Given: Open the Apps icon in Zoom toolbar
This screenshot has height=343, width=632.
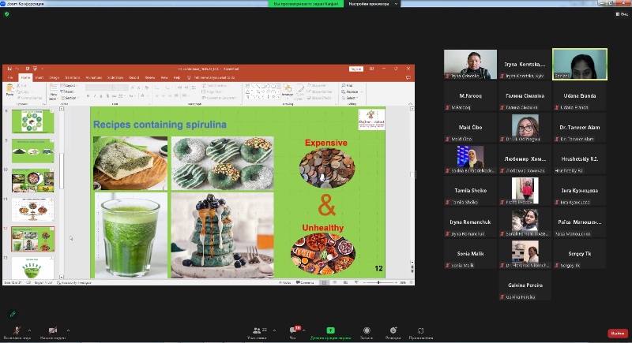Looking at the screenshot, I should click(x=420, y=330).
